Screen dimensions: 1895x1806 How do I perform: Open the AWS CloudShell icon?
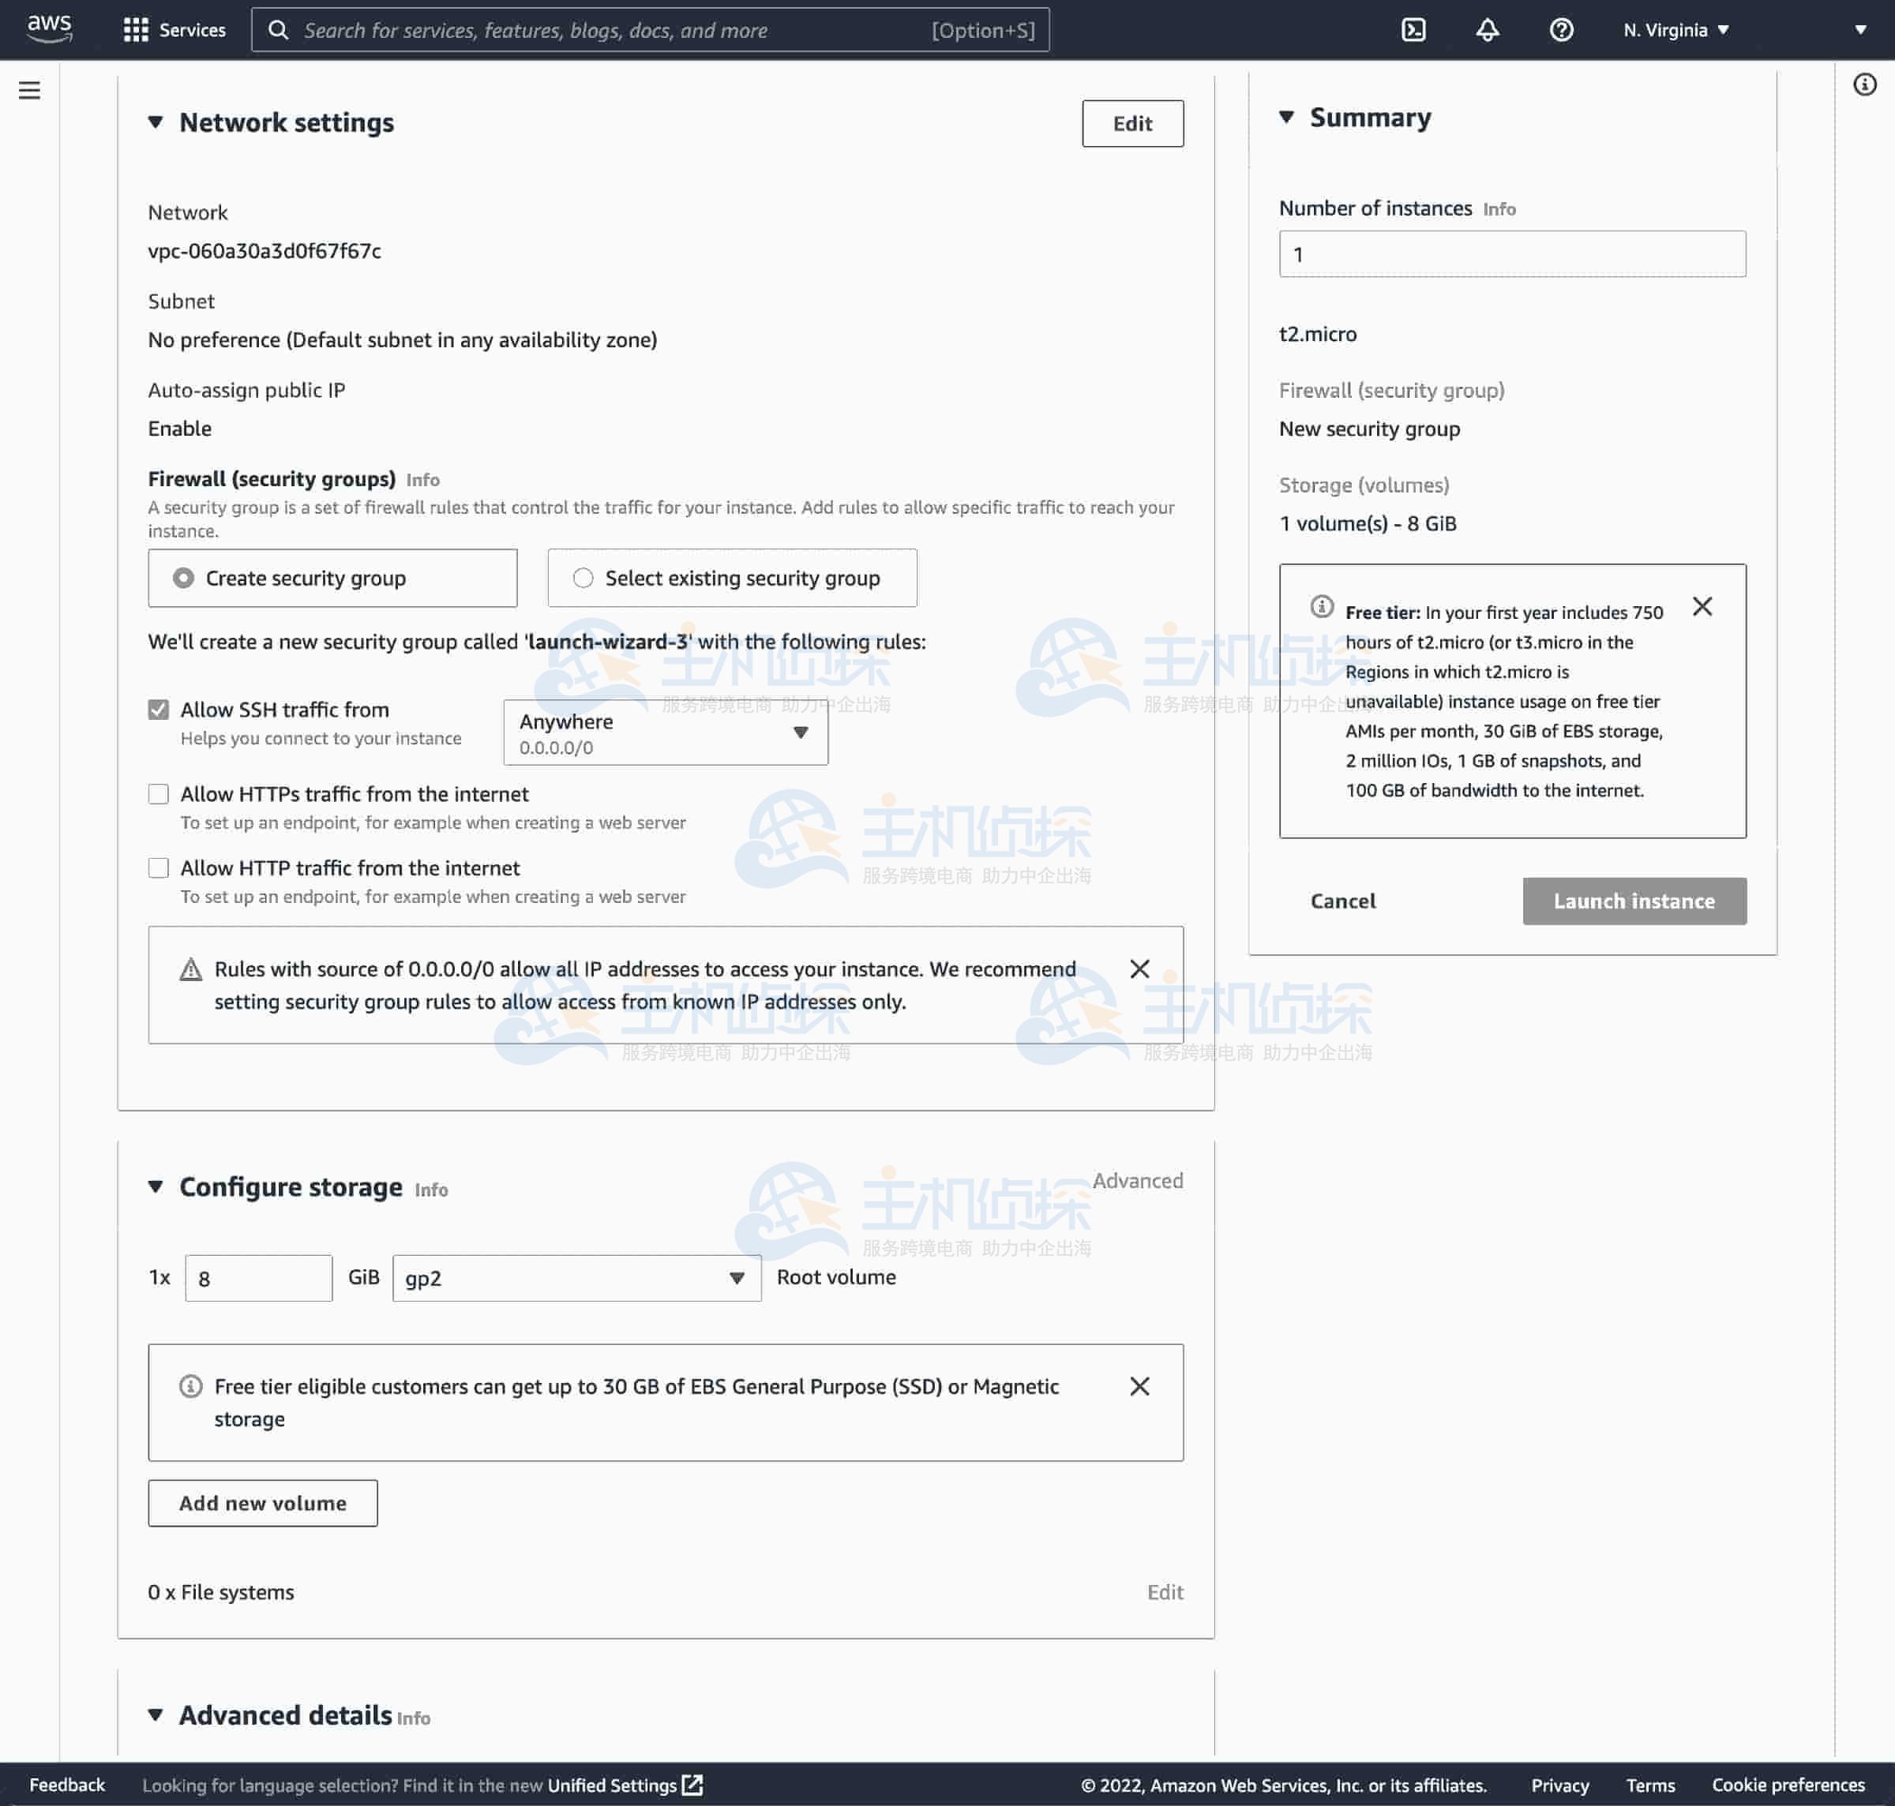[x=1413, y=30]
